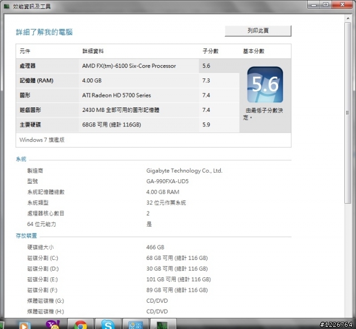Screen dimensions: 356x329
Task: Click the 系統 section heading
Action: click(21, 159)
